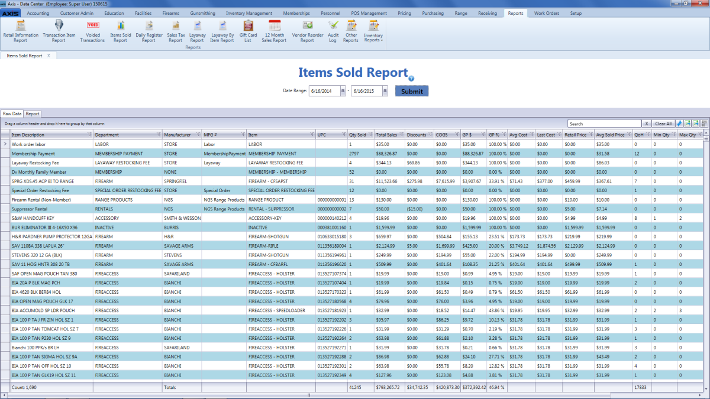Click the filter icon in Item Description header
The image size is (710, 399).
tap(89, 135)
